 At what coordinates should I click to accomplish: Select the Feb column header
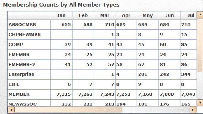tap(83, 15)
